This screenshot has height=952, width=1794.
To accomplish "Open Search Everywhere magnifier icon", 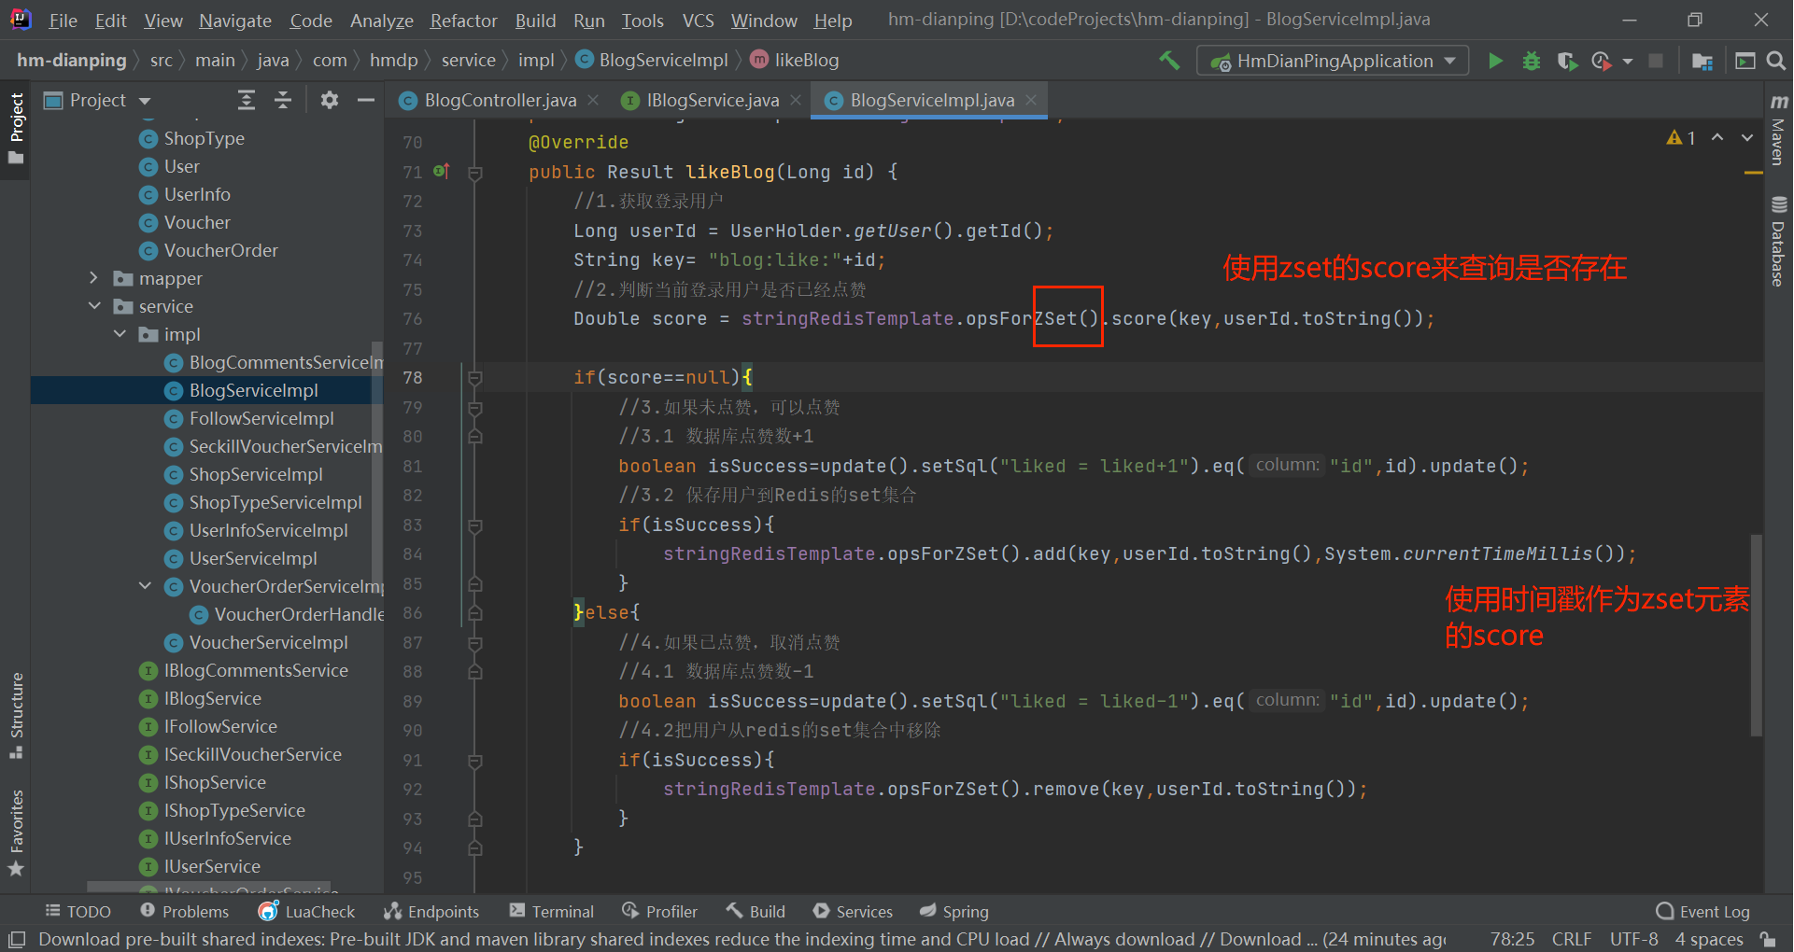I will point(1776,61).
